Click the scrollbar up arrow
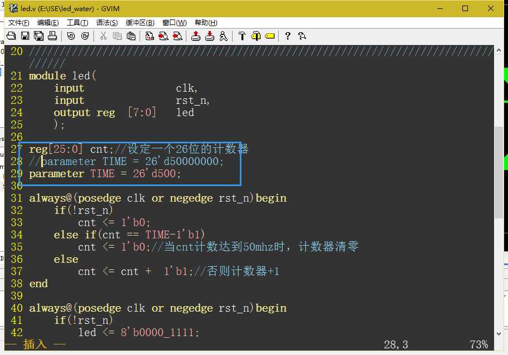Image resolution: width=508 pixels, height=355 pixels. click(x=499, y=50)
